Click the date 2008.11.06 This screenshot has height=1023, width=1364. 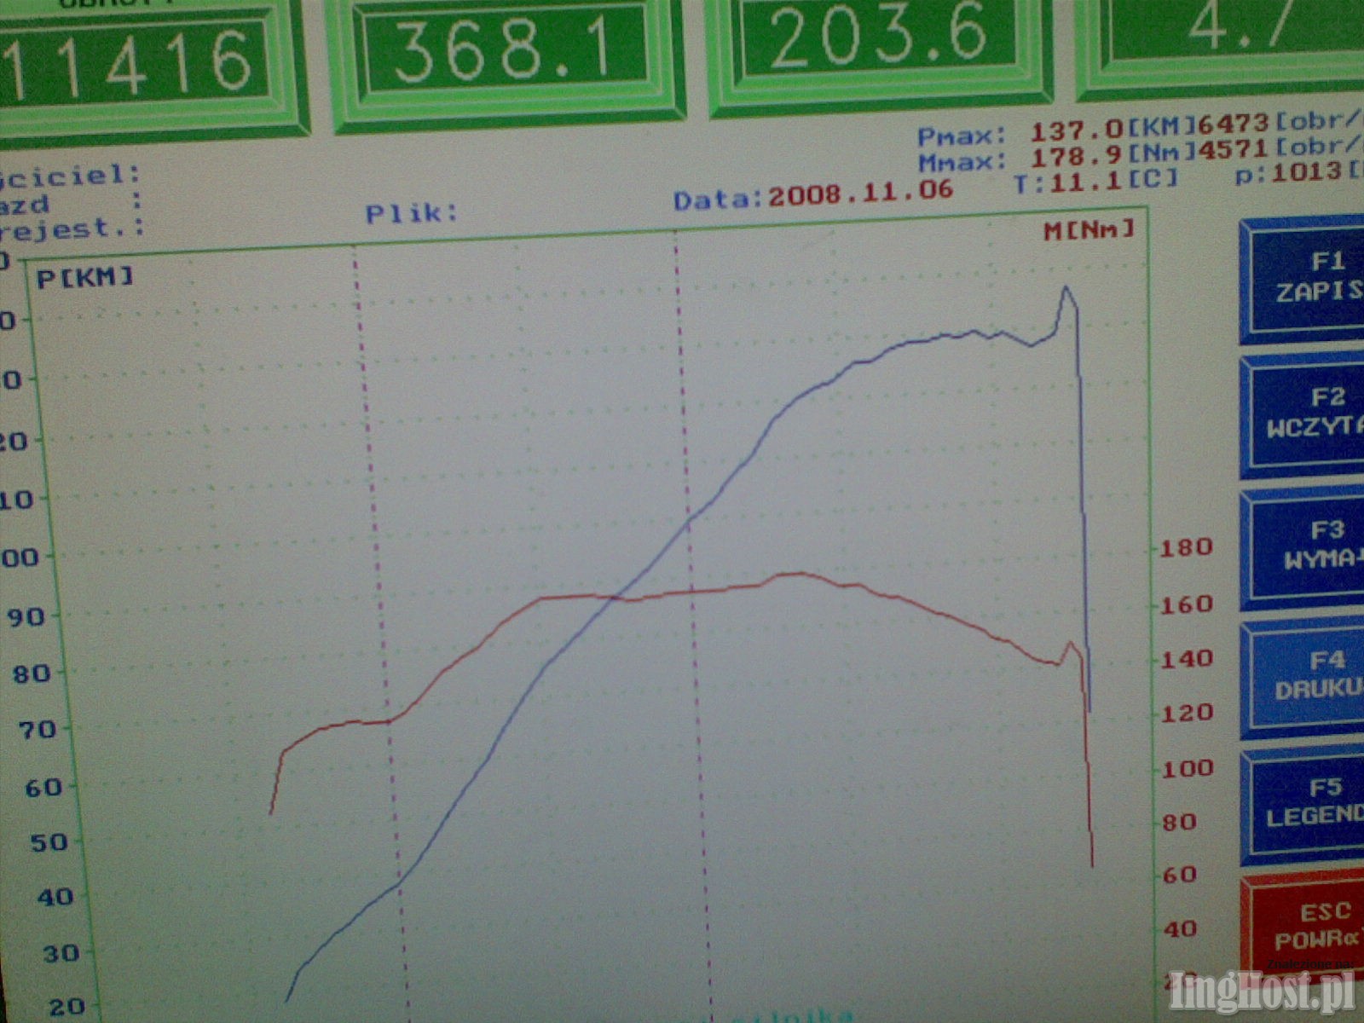[859, 193]
